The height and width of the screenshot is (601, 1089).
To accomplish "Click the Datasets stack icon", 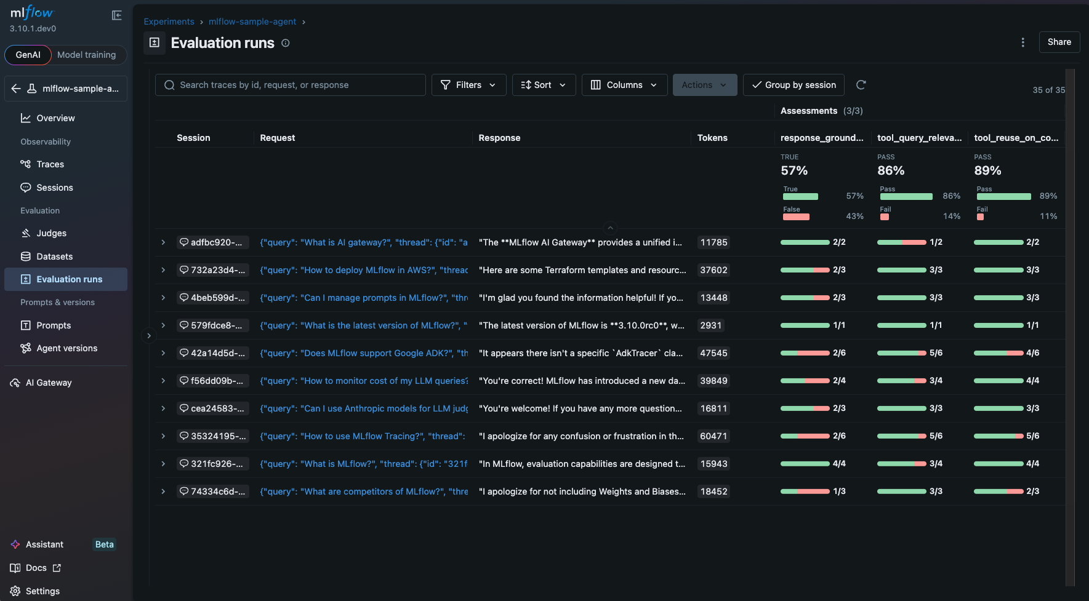I will coord(25,257).
